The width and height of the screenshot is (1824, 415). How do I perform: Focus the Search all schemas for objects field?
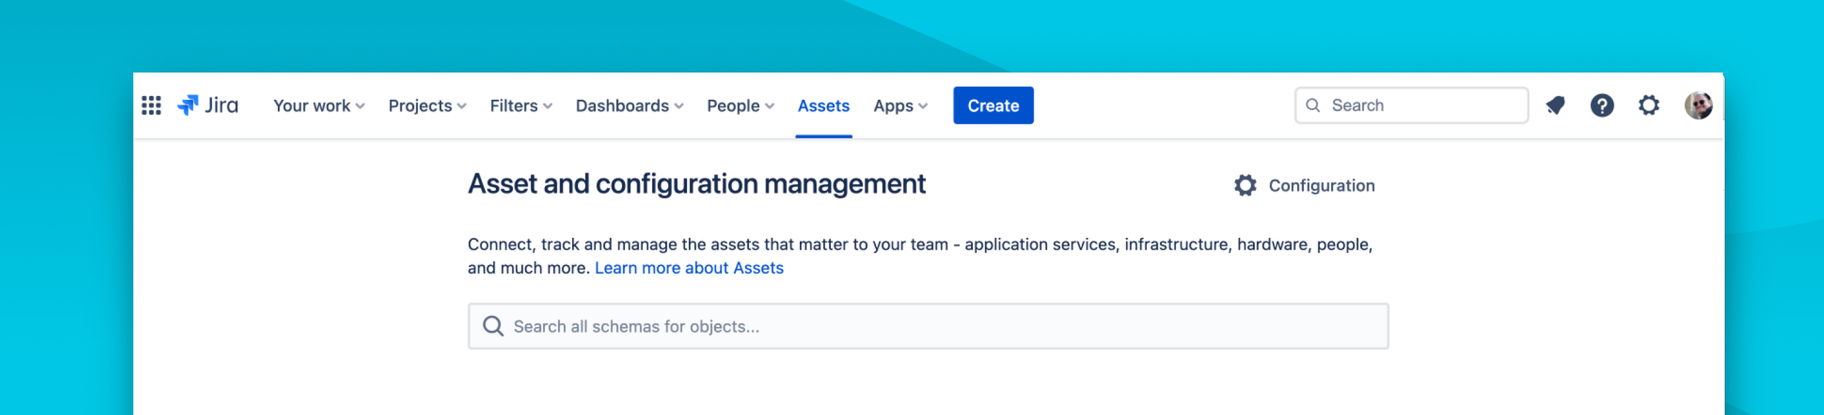[928, 326]
